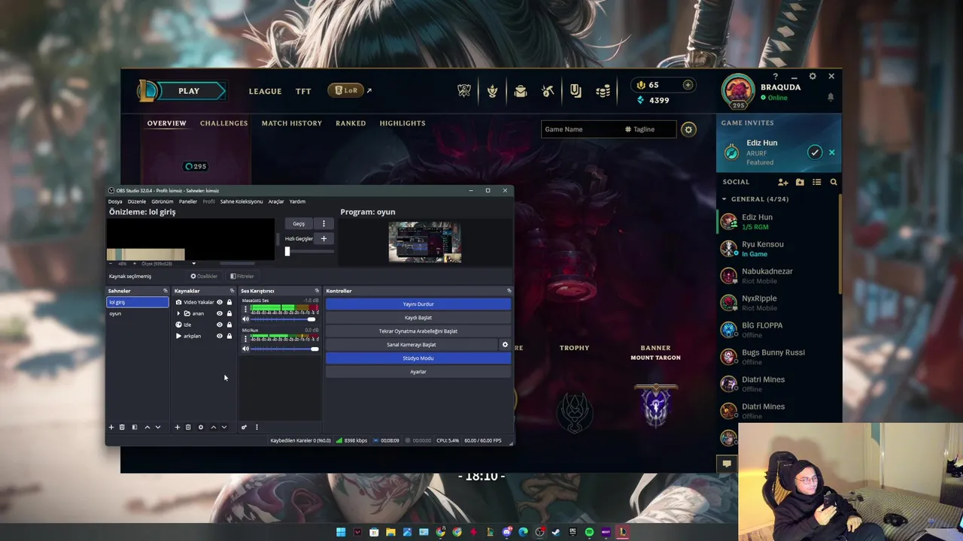The width and height of the screenshot is (963, 541).
Task: Open profile settings gear beside Tagline field
Action: pos(688,129)
